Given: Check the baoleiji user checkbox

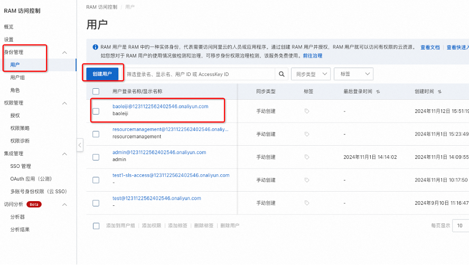Looking at the screenshot, I should pos(96,111).
